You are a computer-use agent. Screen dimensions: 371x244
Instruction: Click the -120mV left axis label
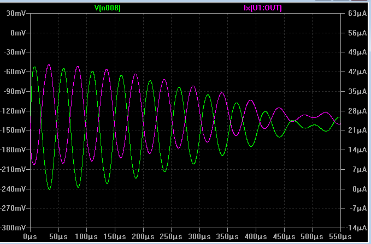[13, 111]
